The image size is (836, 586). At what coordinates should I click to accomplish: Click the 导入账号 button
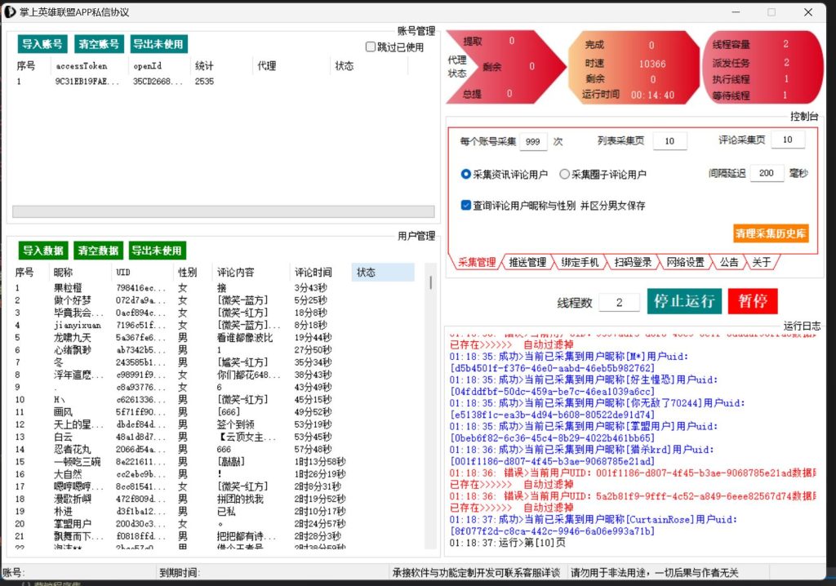point(42,44)
